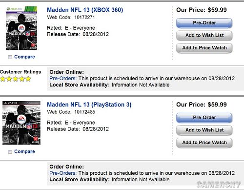Tick Compare checkbox for PlayStation 3 version
Screen dimensions: 244x190
10,152
